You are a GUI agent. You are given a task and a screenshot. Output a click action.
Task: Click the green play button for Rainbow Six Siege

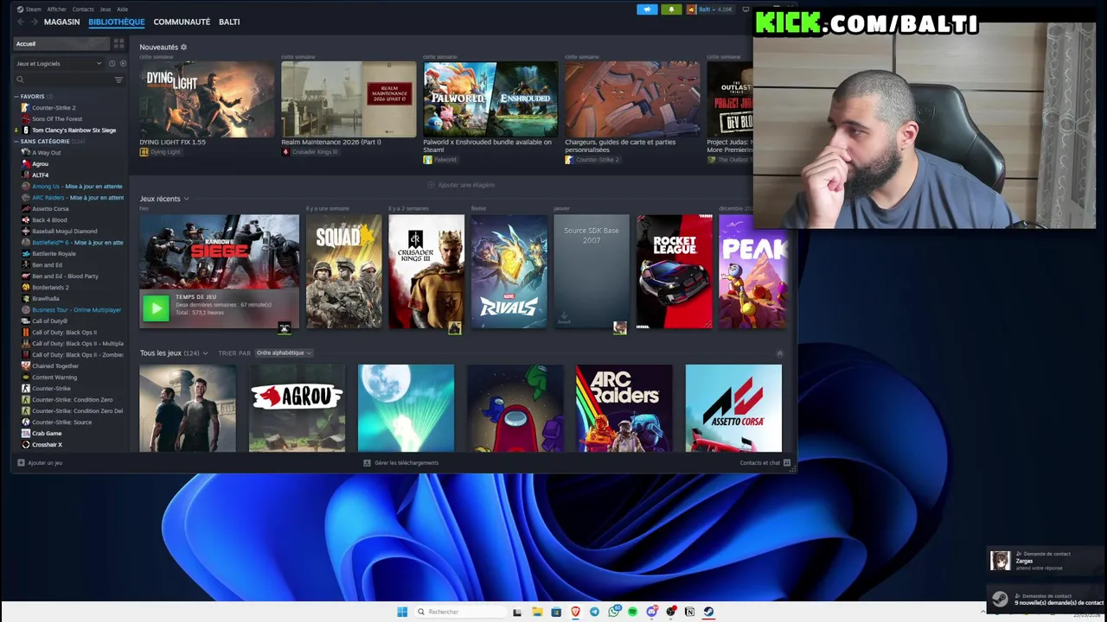156,308
